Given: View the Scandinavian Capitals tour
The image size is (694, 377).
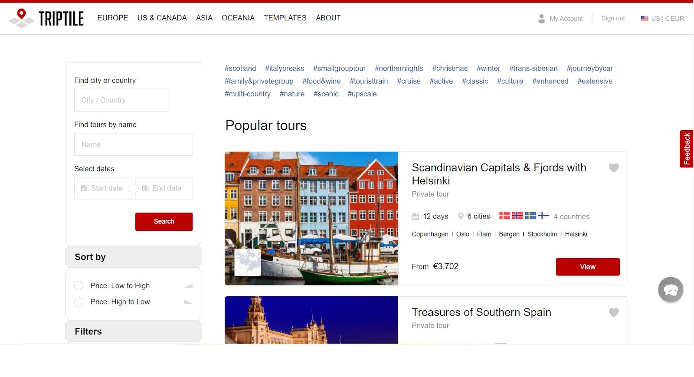Looking at the screenshot, I should tap(588, 267).
